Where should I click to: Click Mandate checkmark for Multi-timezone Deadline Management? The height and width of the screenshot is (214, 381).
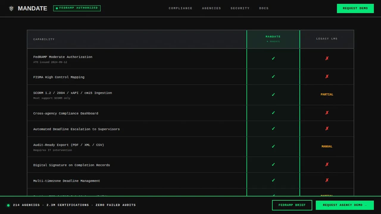pyautogui.click(x=273, y=180)
